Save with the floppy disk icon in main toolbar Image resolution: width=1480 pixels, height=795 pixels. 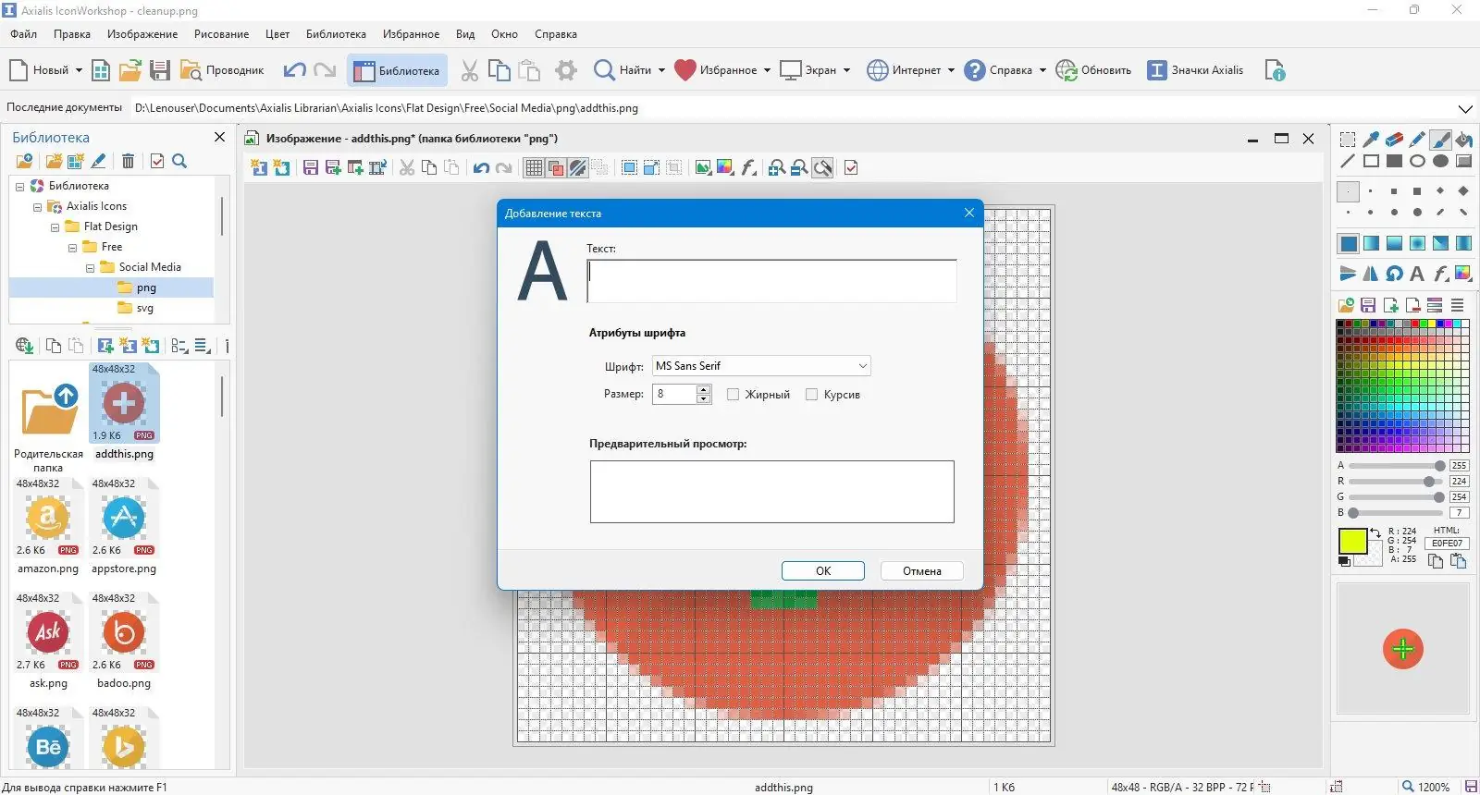160,70
